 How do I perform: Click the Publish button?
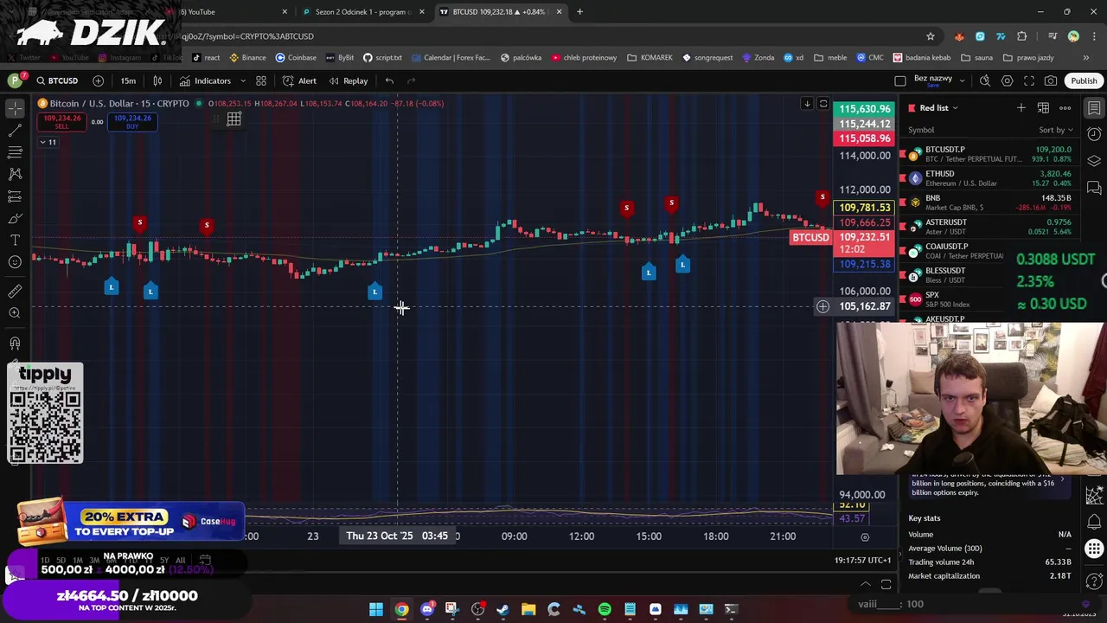(x=1084, y=80)
